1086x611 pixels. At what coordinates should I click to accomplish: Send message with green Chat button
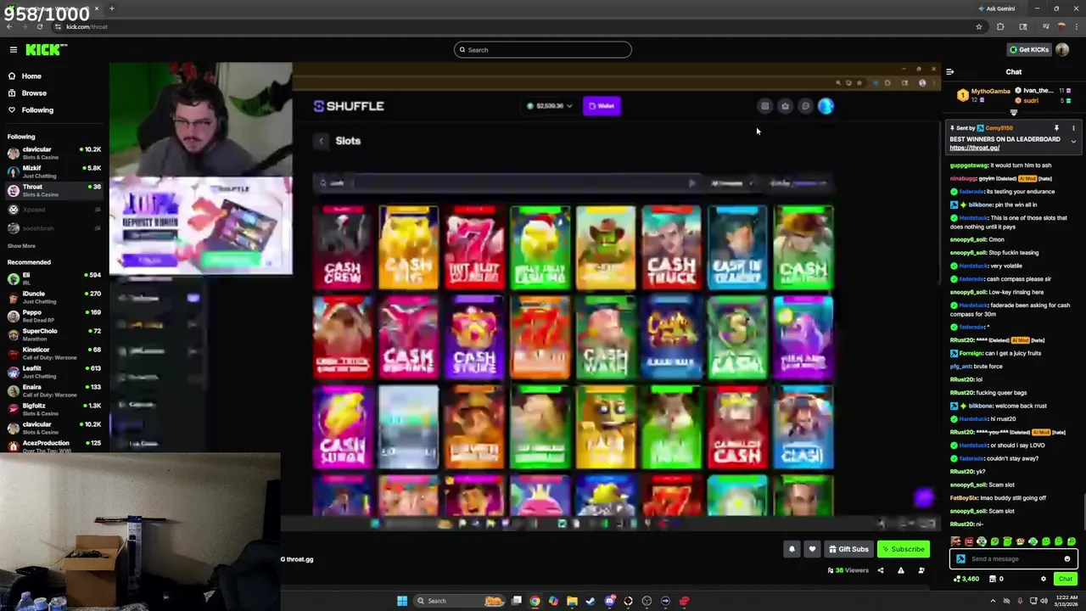click(x=1065, y=579)
